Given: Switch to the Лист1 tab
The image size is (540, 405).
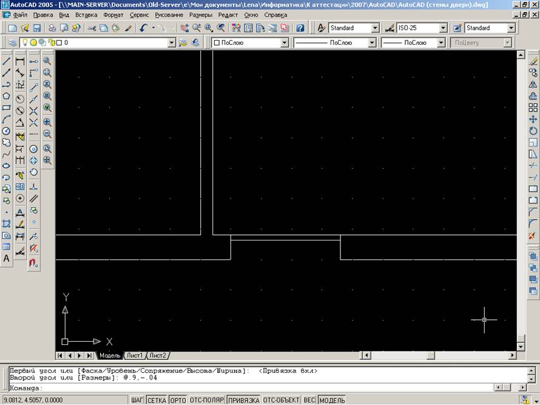Looking at the screenshot, I should (x=135, y=355).
